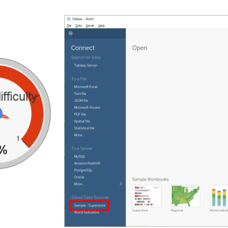
Task: Expand more server connections chevron
Action: tap(121, 184)
